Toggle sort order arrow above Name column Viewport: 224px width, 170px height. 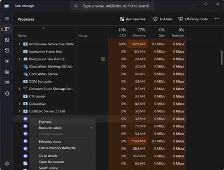point(43,28)
